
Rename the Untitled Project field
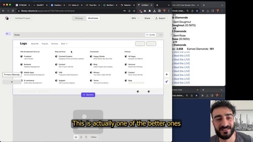23,18
